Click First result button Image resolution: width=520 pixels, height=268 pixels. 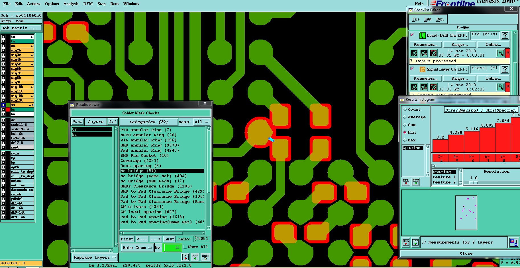[x=127, y=239]
